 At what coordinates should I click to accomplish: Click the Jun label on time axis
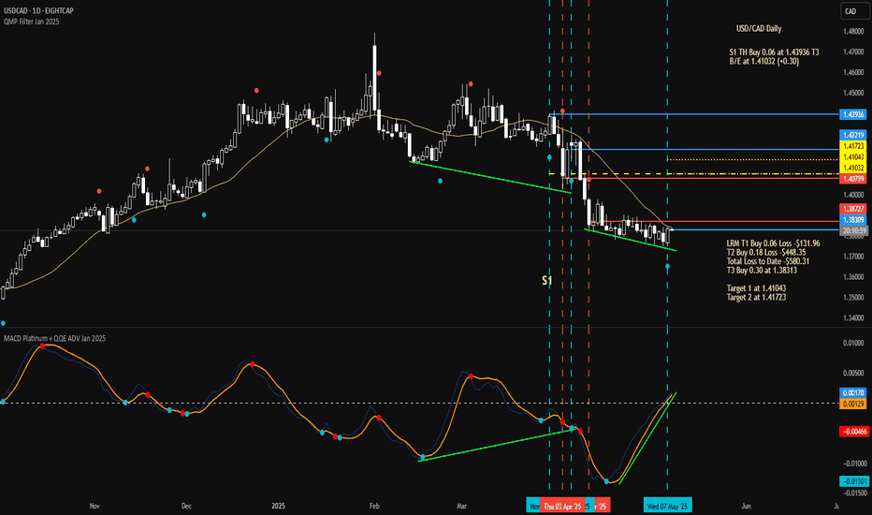tap(747, 506)
